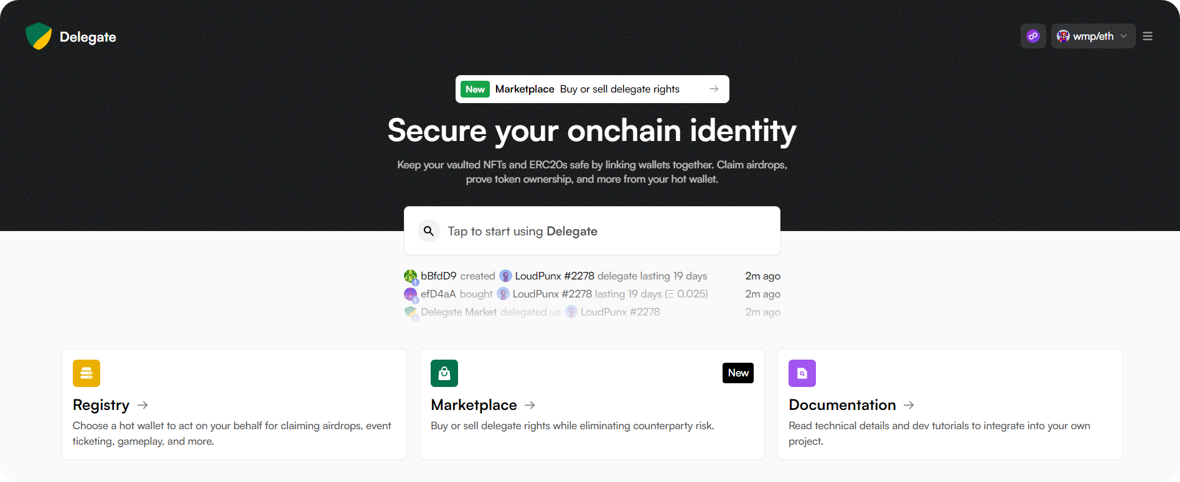Click the yellow Registry icon
The image size is (1180, 482).
tap(87, 373)
